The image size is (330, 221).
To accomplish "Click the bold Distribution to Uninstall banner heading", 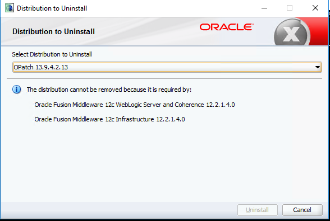I will point(53,31).
